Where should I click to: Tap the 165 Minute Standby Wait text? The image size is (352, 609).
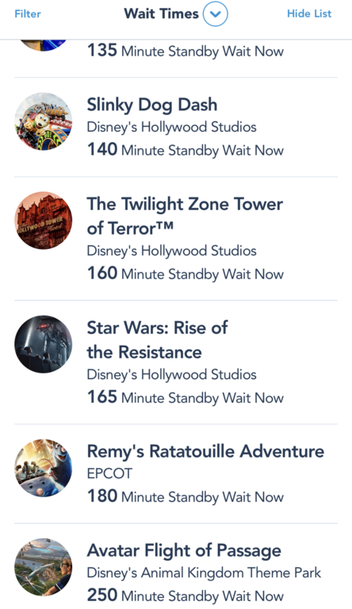pos(186,397)
